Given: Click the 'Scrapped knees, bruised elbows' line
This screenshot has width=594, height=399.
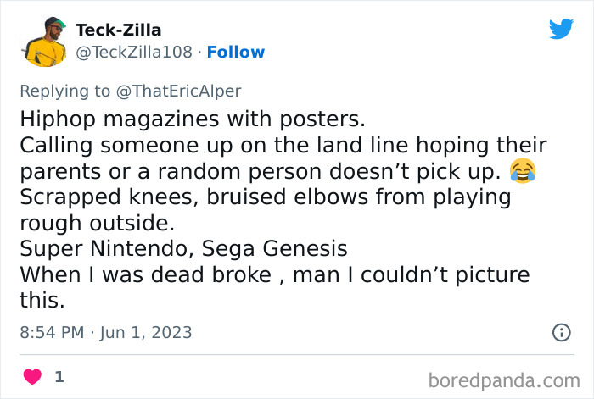Looking at the screenshot, I should (265, 197).
